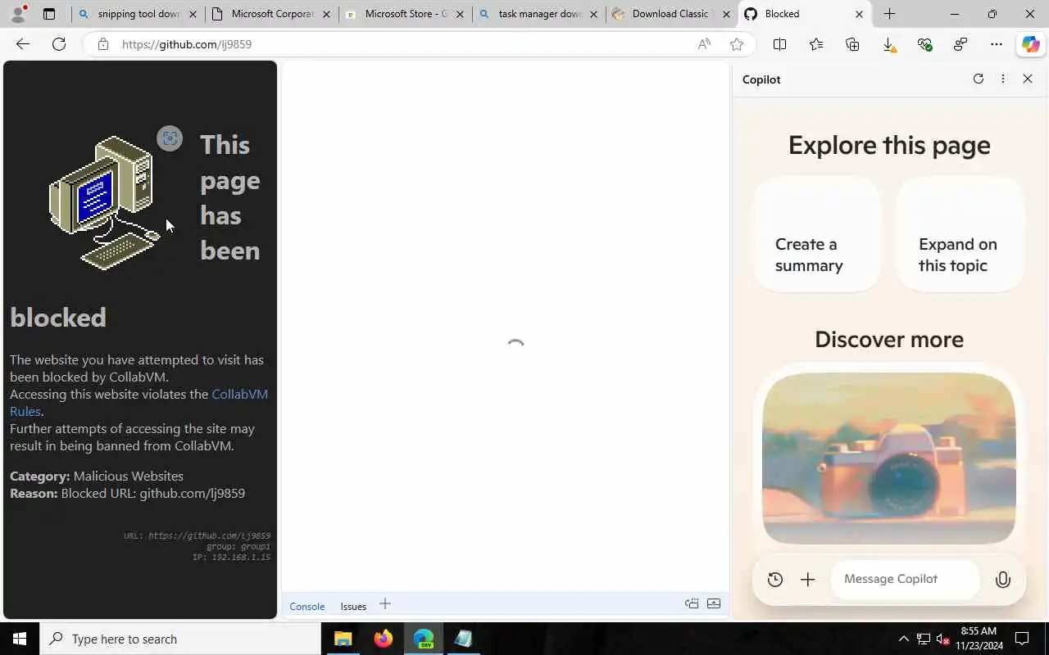Switch to the Microsoft Corporation tab
The height and width of the screenshot is (655, 1049).
click(x=271, y=14)
